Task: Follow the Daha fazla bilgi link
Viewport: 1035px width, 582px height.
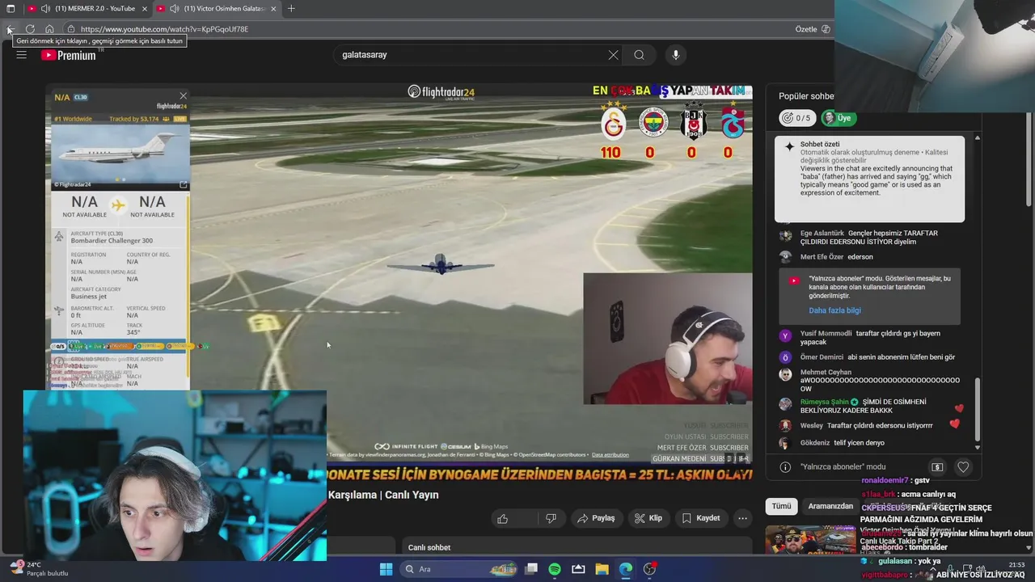Action: [834, 310]
